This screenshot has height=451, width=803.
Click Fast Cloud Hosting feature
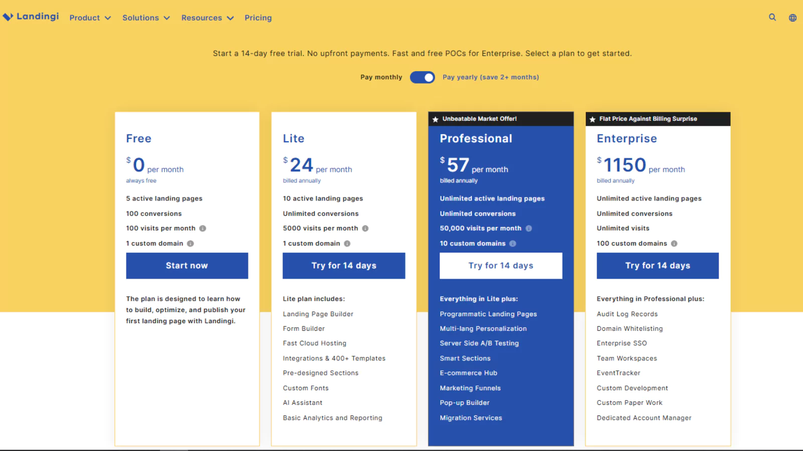click(315, 343)
